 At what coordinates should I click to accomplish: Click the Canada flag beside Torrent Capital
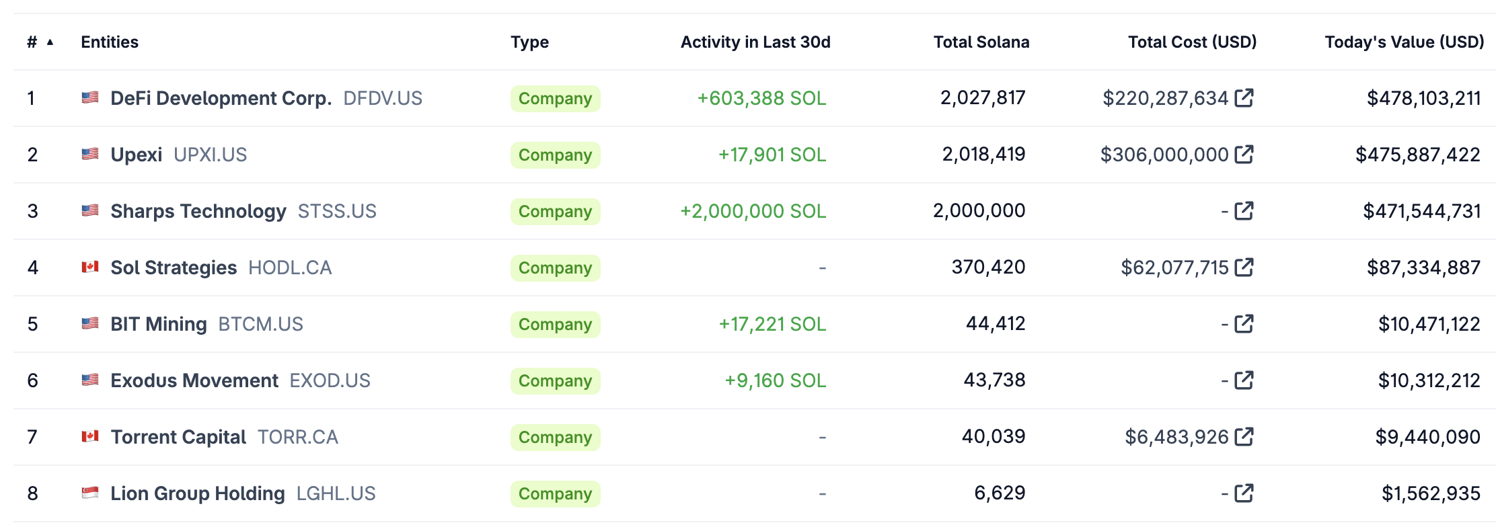[90, 437]
